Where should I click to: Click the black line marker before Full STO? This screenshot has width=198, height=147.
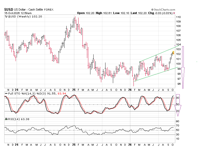pyautogui.click(x=6, y=93)
